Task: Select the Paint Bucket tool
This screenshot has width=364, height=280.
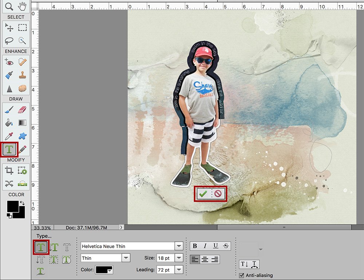Action: click(x=9, y=123)
